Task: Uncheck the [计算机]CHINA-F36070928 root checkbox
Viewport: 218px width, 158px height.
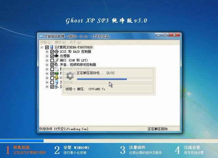Action: (47, 47)
